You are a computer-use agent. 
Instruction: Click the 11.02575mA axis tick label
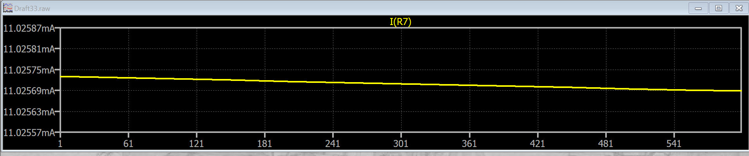coord(29,70)
